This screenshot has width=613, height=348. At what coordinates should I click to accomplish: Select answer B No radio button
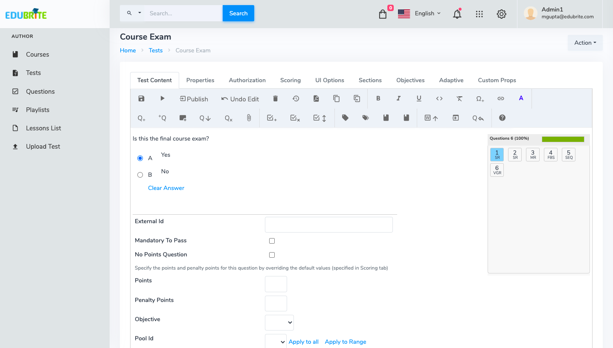coord(140,175)
